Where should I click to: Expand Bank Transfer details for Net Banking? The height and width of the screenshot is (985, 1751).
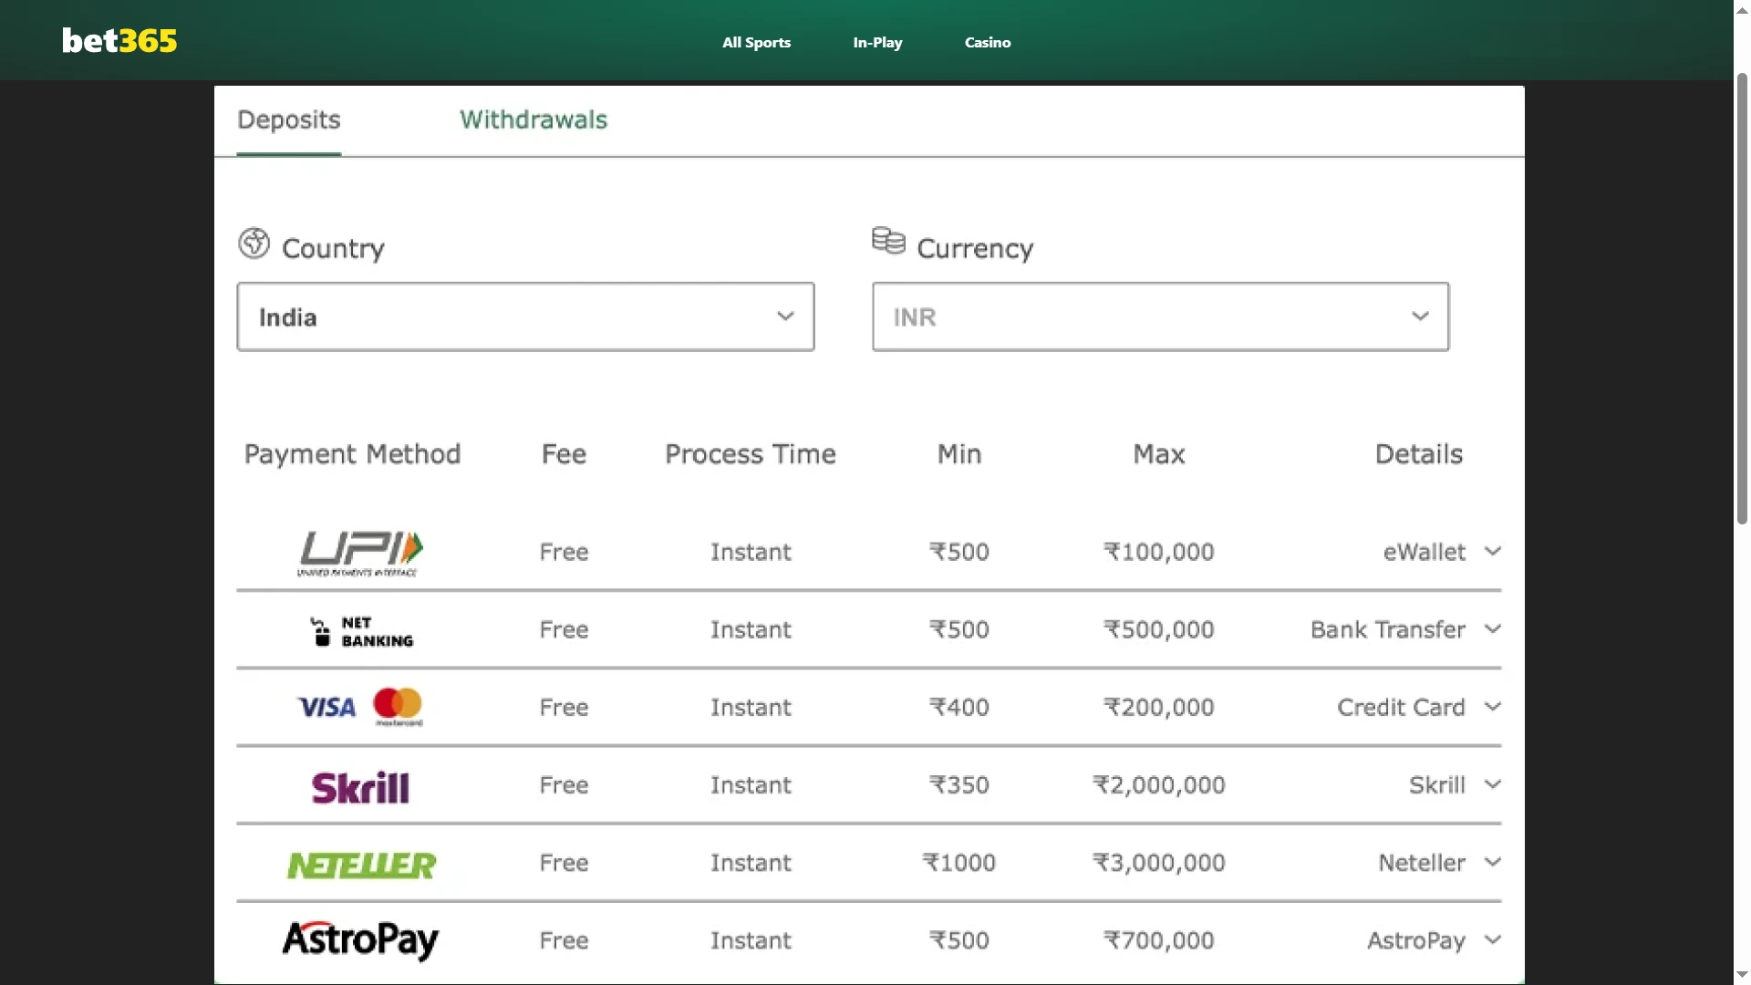pos(1492,629)
